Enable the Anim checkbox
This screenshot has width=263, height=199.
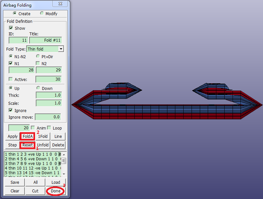pyautogui.click(x=33, y=128)
